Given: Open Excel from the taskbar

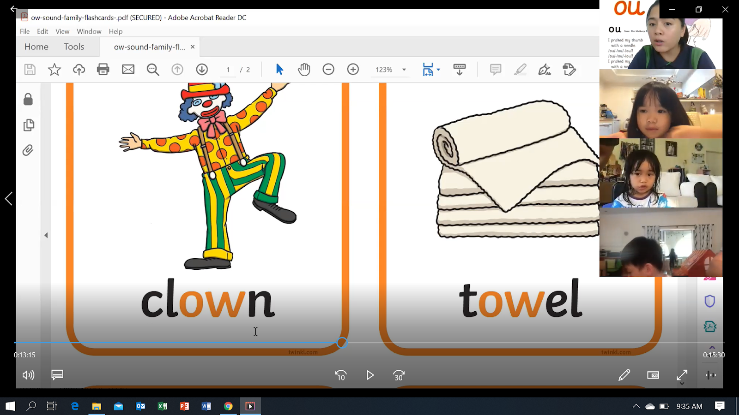Looking at the screenshot, I should 162,406.
